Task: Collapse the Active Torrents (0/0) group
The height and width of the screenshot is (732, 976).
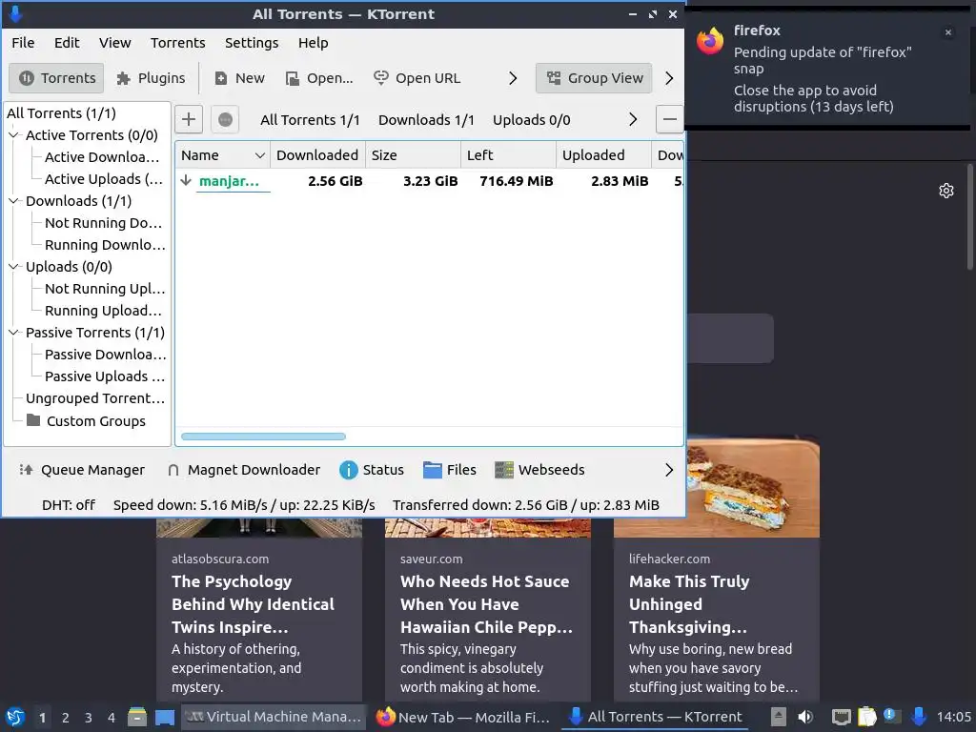Action: tap(13, 135)
